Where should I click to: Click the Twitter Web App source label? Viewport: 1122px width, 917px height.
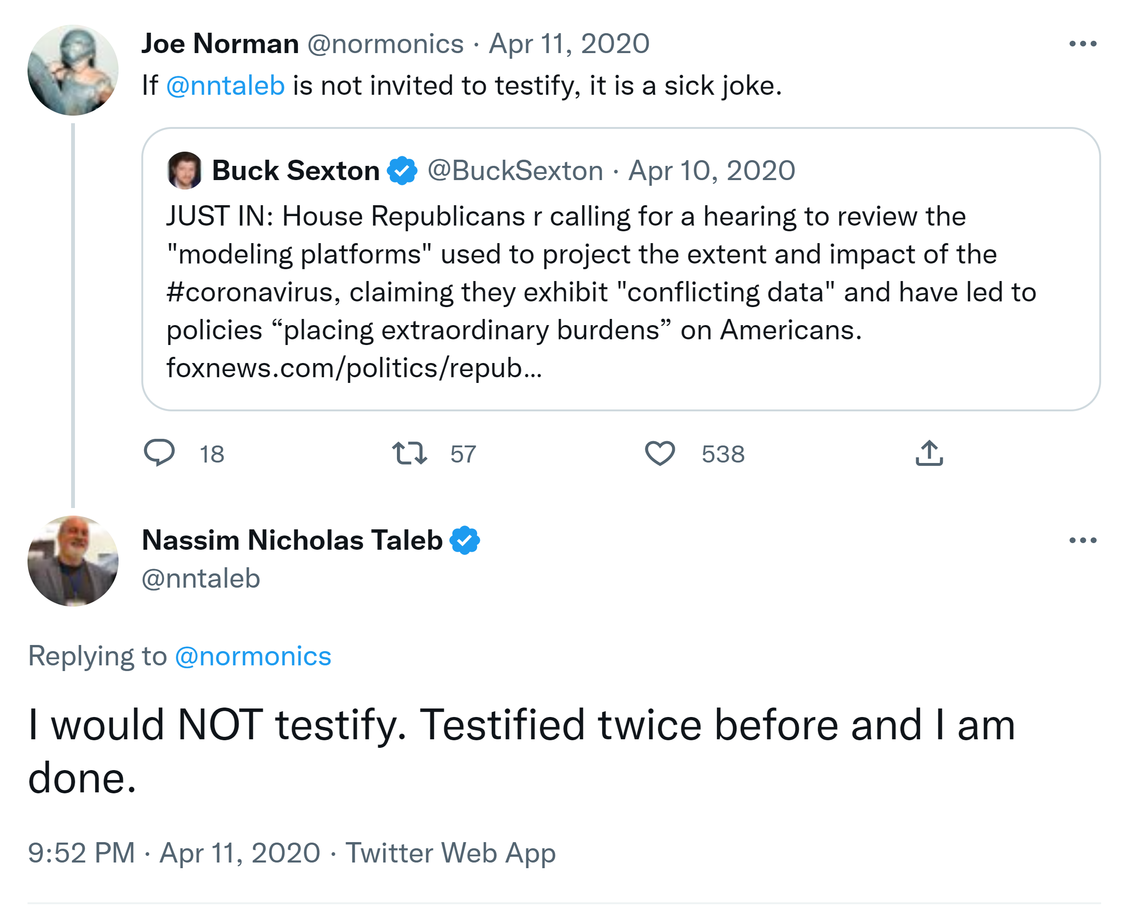coord(451,853)
